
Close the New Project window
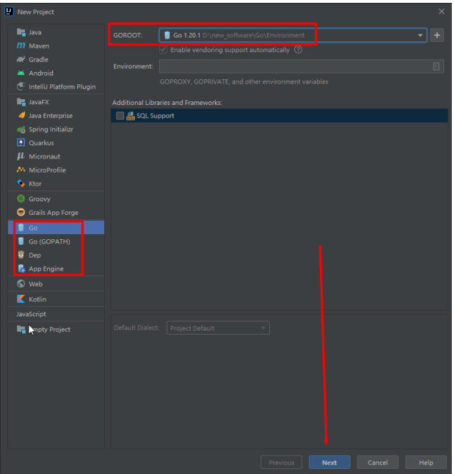coord(442,11)
